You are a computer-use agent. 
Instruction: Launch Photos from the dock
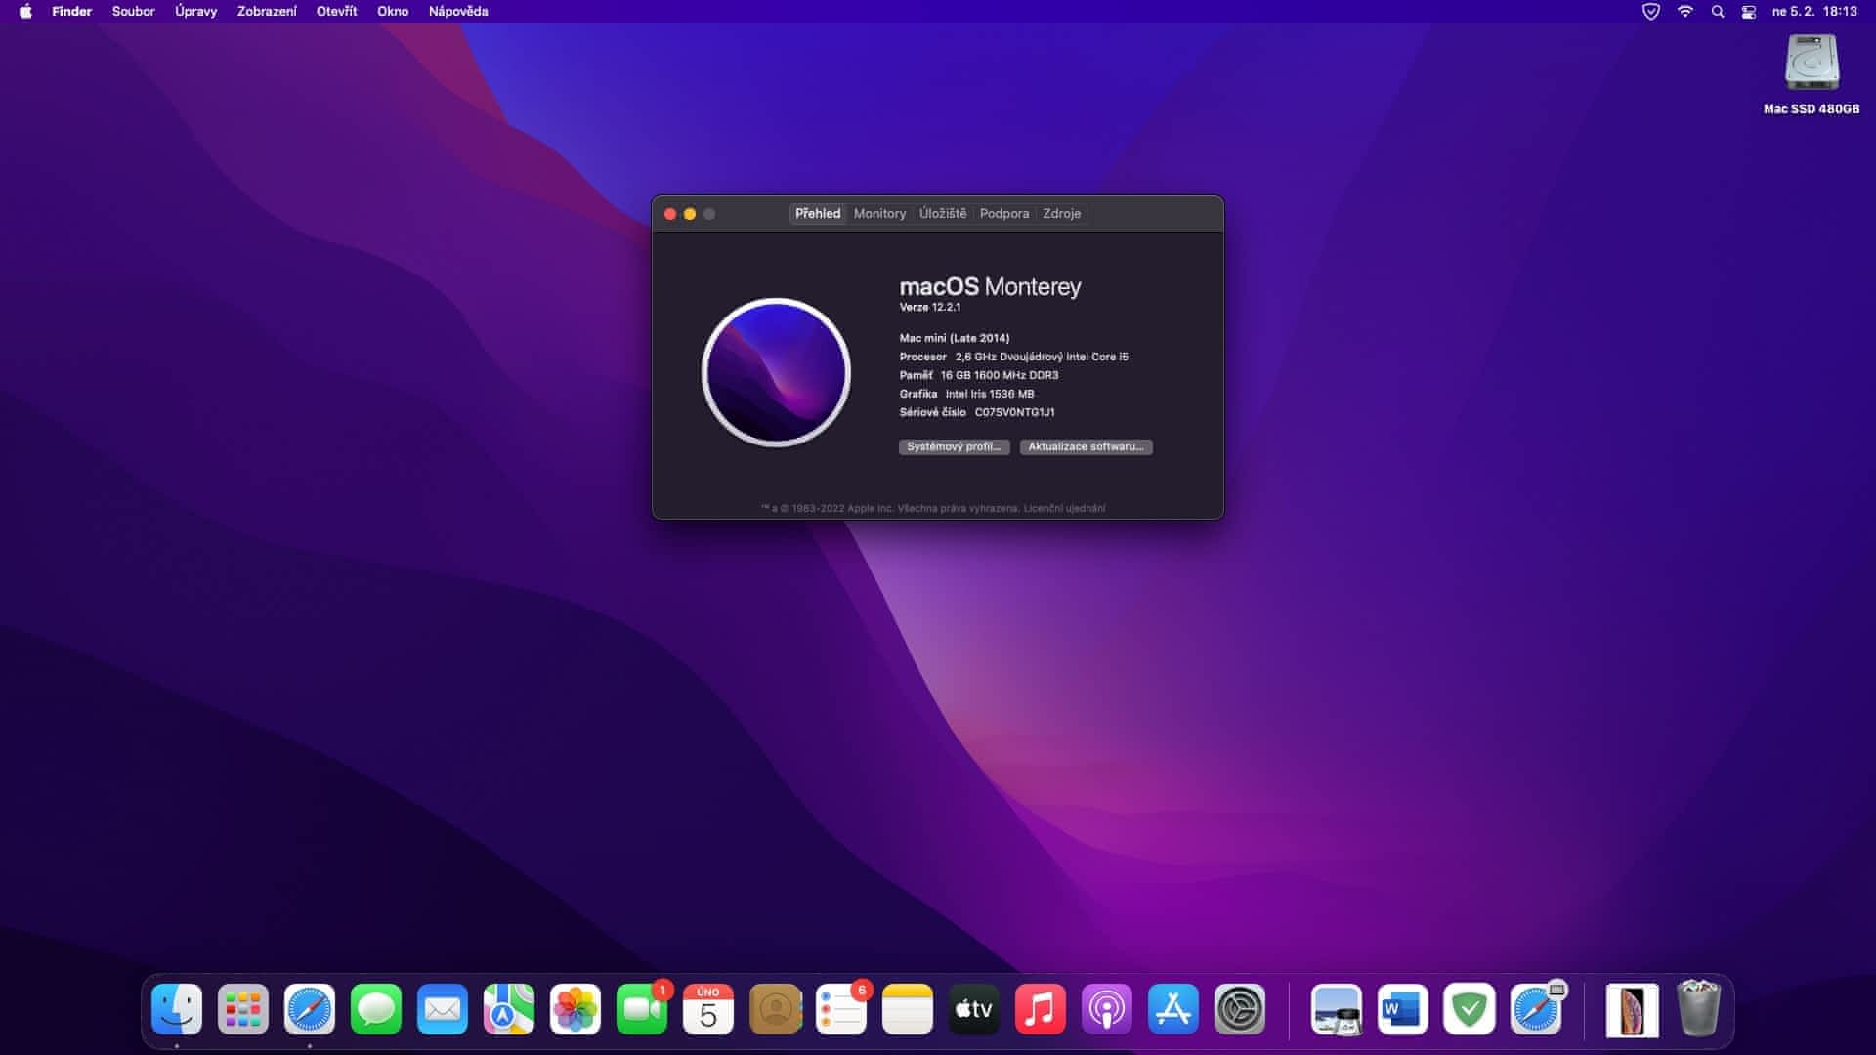coord(576,1009)
